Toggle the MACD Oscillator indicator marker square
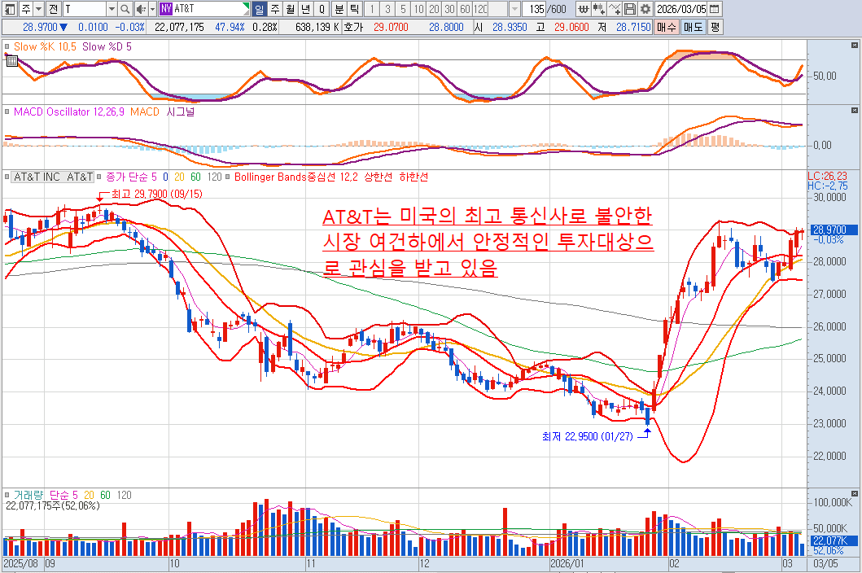862x573 pixels. 7,112
